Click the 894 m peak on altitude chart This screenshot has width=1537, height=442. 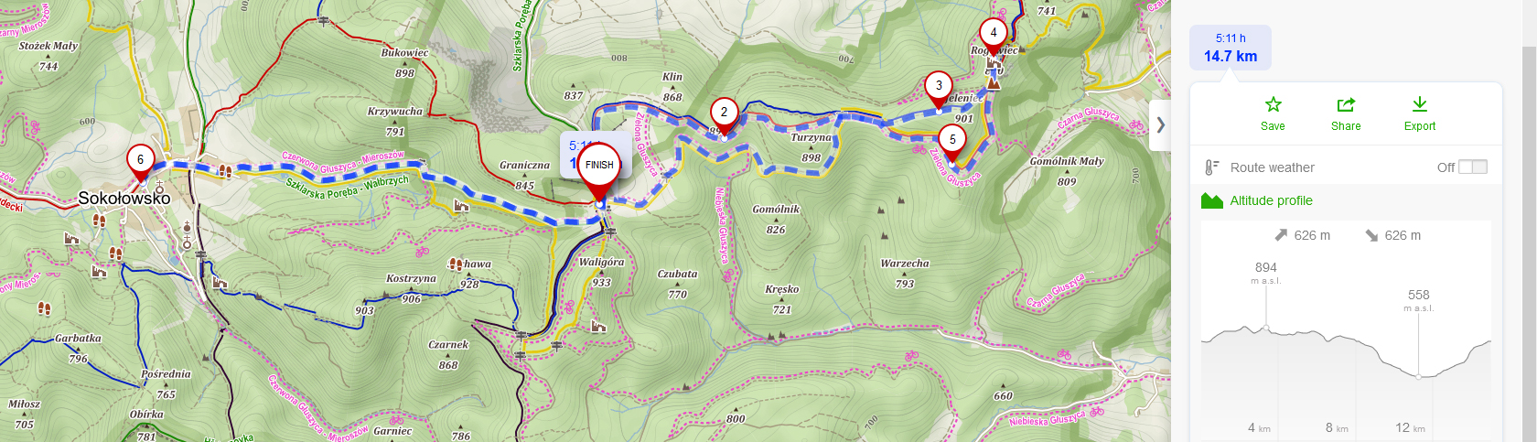[x=1266, y=327]
